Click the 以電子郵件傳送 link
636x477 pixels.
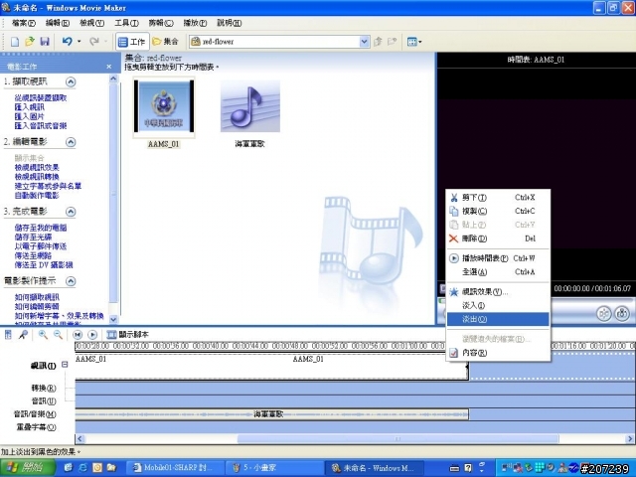point(41,246)
